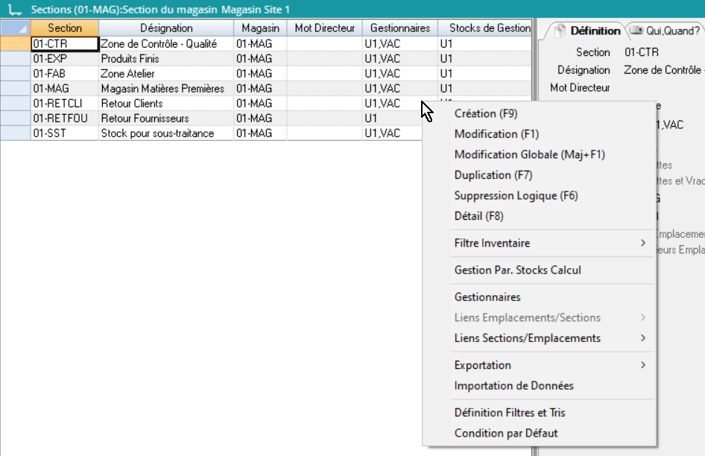The height and width of the screenshot is (456, 705).
Task: Select the 01-RETCLI row header
Action: 15,104
